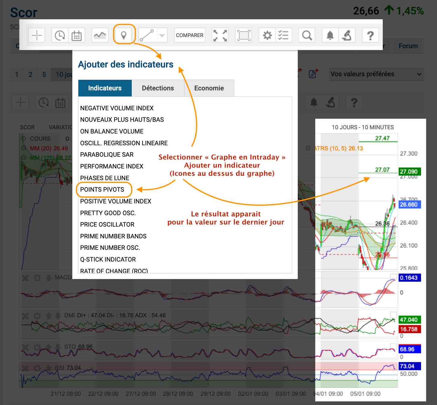The image size is (437, 405).
Task: Open alerts bell in highlighted toolbar
Action: (x=330, y=35)
